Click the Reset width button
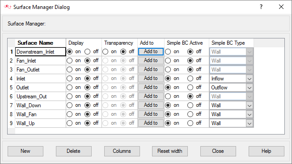 (x=170, y=151)
